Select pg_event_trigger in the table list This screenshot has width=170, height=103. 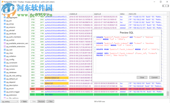point(13,92)
